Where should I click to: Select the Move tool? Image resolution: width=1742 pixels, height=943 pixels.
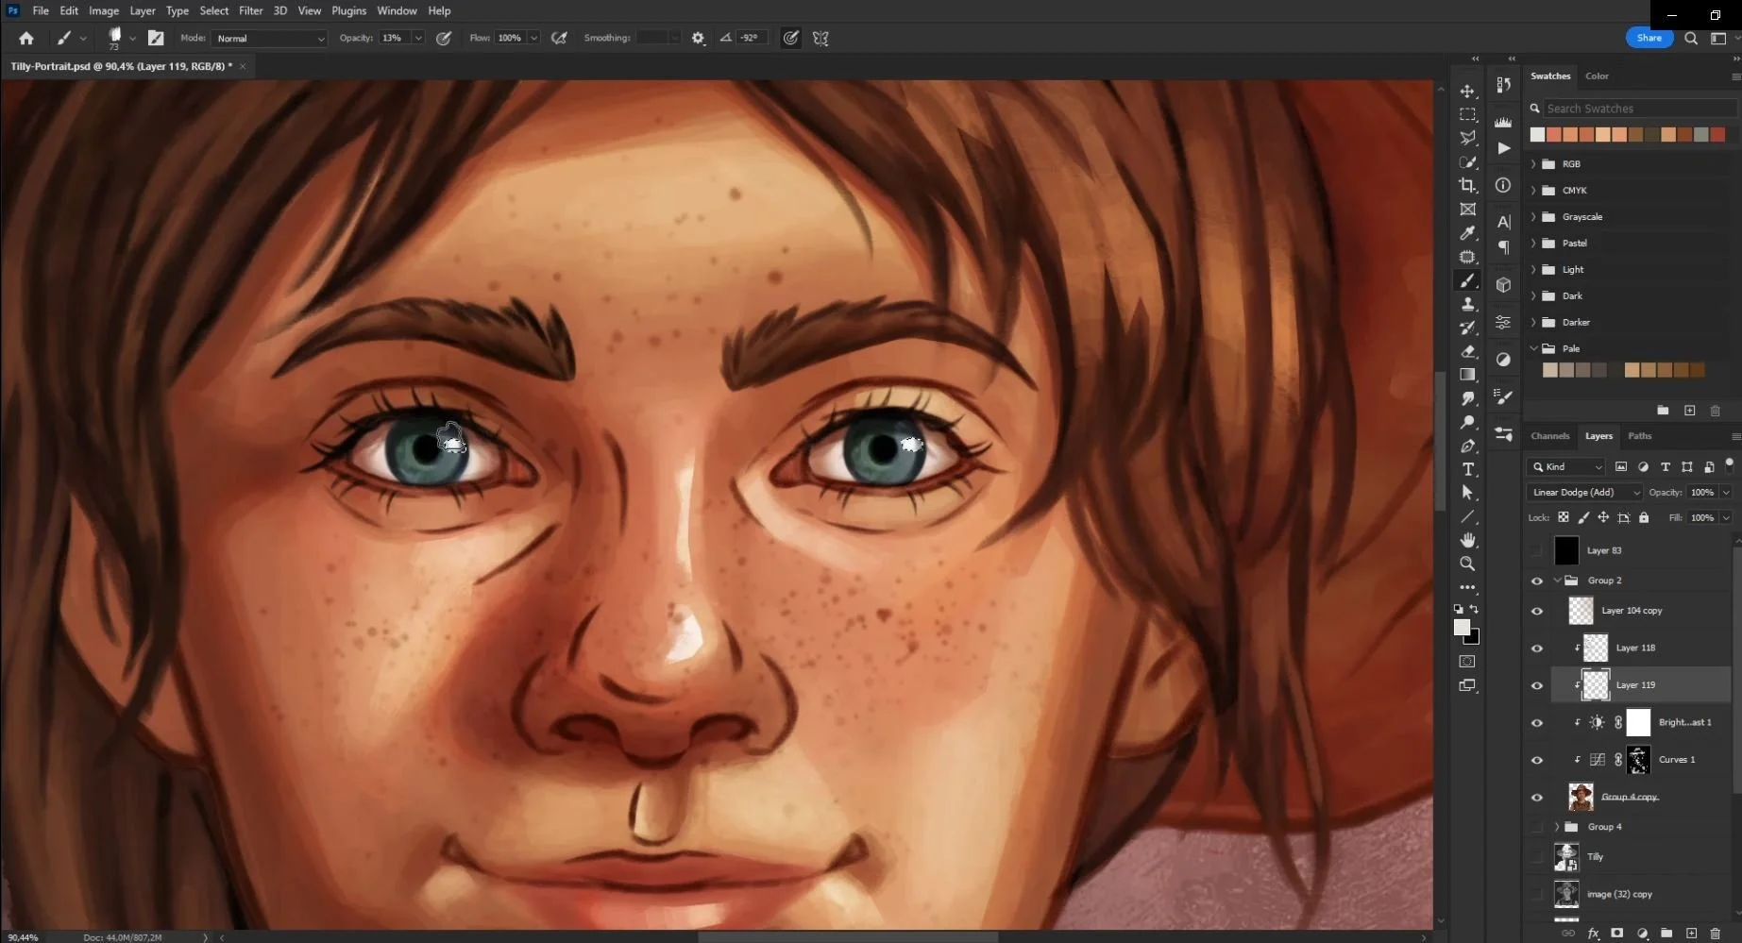(1467, 91)
